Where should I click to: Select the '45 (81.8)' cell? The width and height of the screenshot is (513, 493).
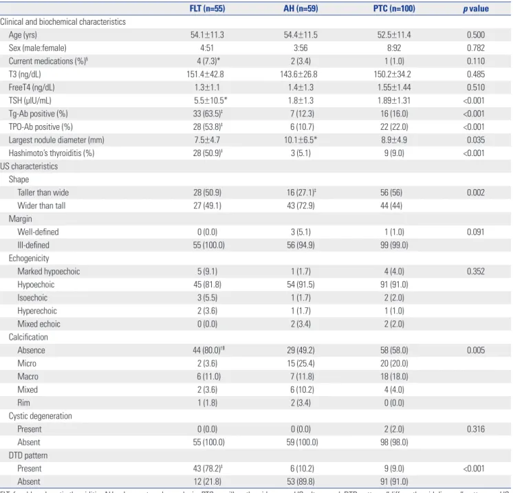coord(207,284)
